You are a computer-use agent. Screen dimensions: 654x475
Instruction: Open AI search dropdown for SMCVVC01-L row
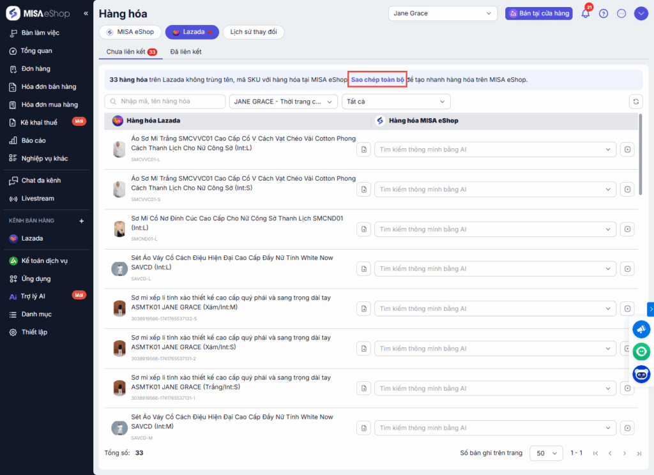point(495,149)
